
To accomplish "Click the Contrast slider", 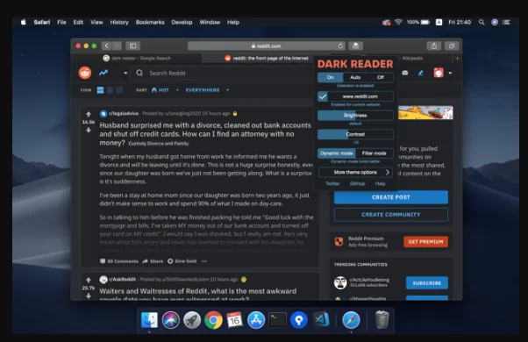I will pyautogui.click(x=355, y=134).
